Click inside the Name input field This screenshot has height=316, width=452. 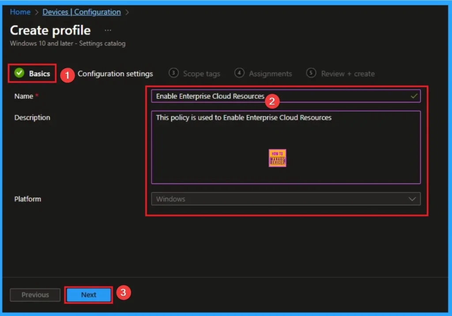tap(265, 96)
